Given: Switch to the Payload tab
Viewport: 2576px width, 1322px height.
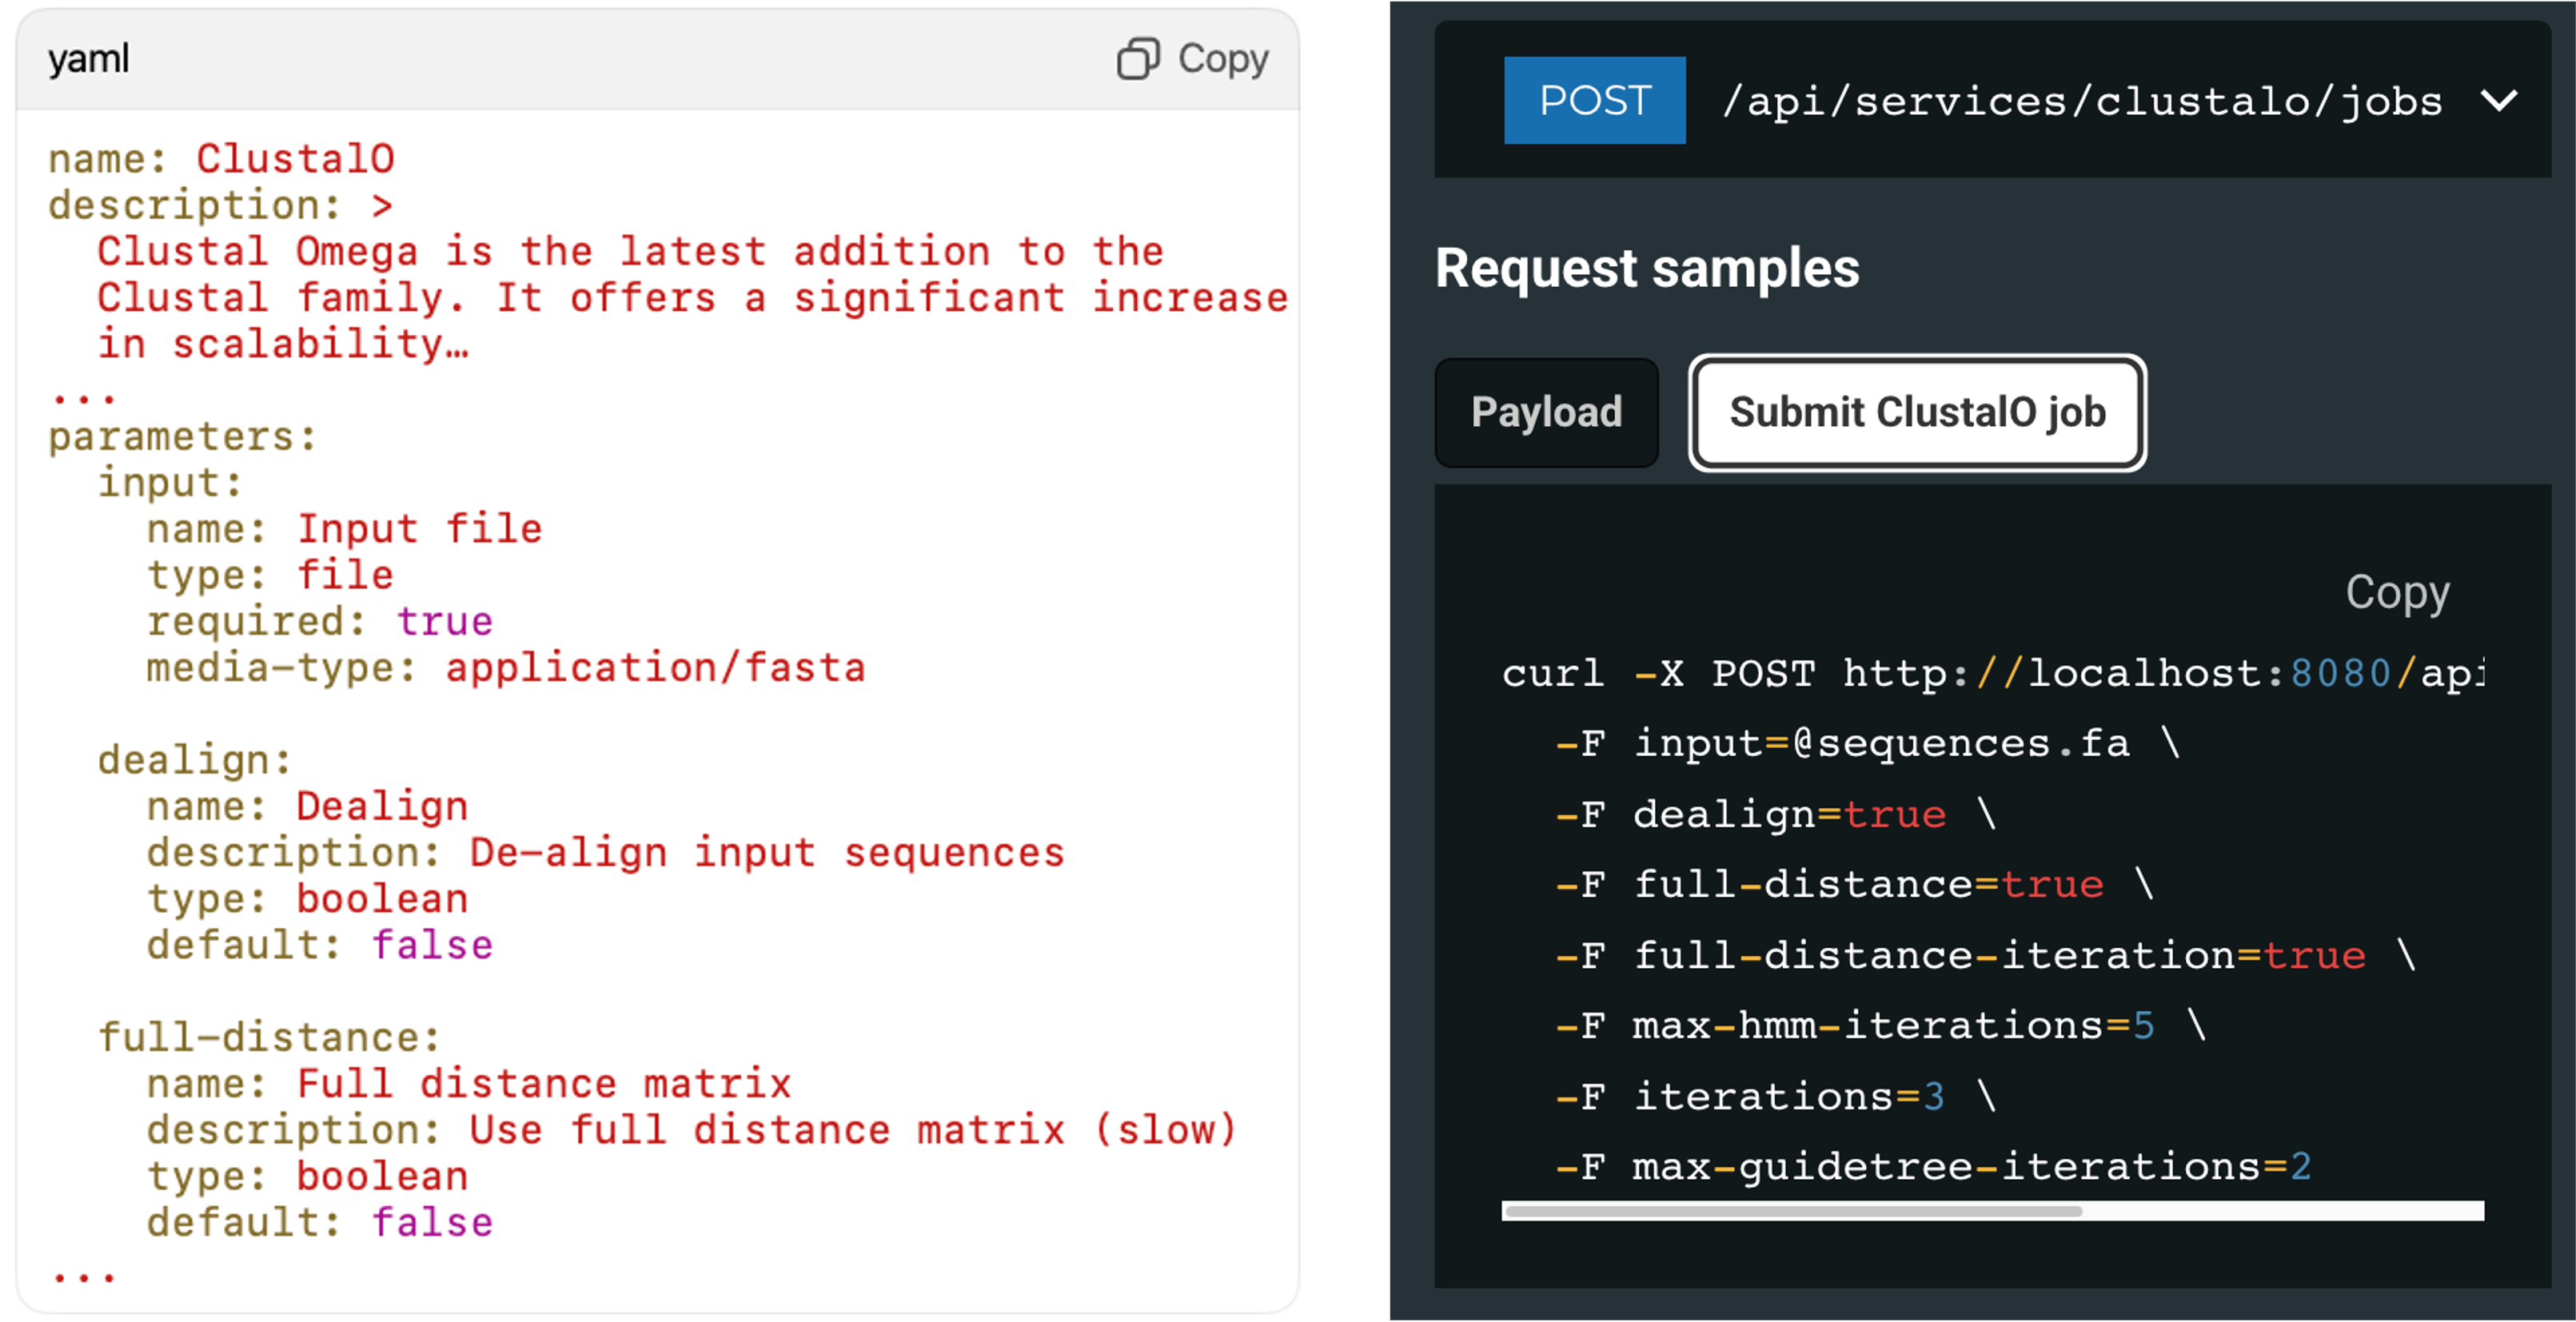Looking at the screenshot, I should (x=1546, y=412).
